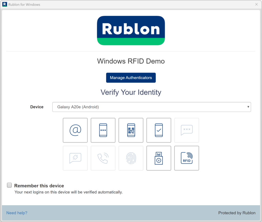Click the Manage Authenticators button
This screenshot has height=222, width=262.
[x=131, y=77]
